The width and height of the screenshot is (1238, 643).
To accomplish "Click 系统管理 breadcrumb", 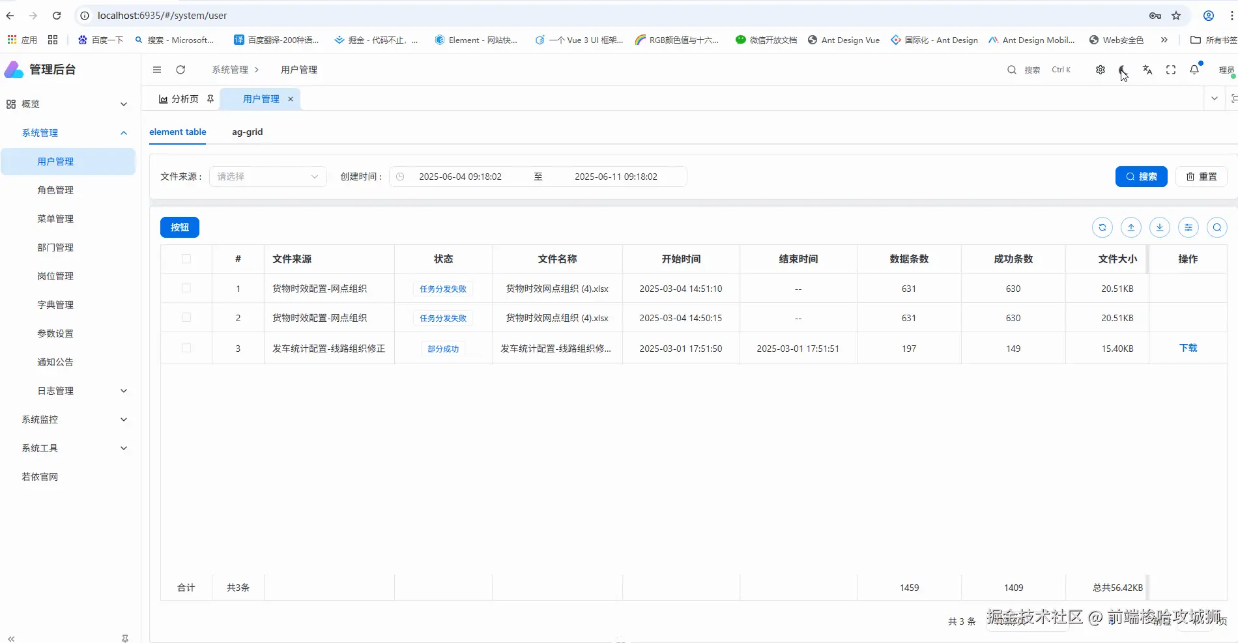I will pos(230,70).
